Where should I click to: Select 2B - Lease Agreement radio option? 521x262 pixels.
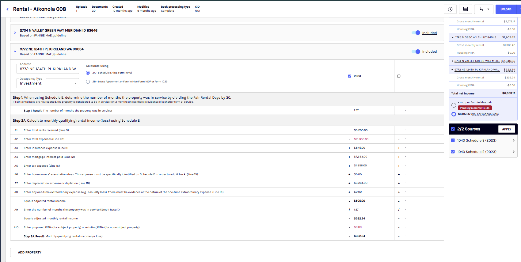pos(88,82)
